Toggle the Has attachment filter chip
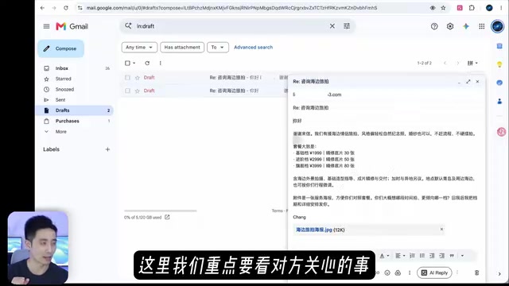The width and height of the screenshot is (509, 286). pyautogui.click(x=182, y=48)
